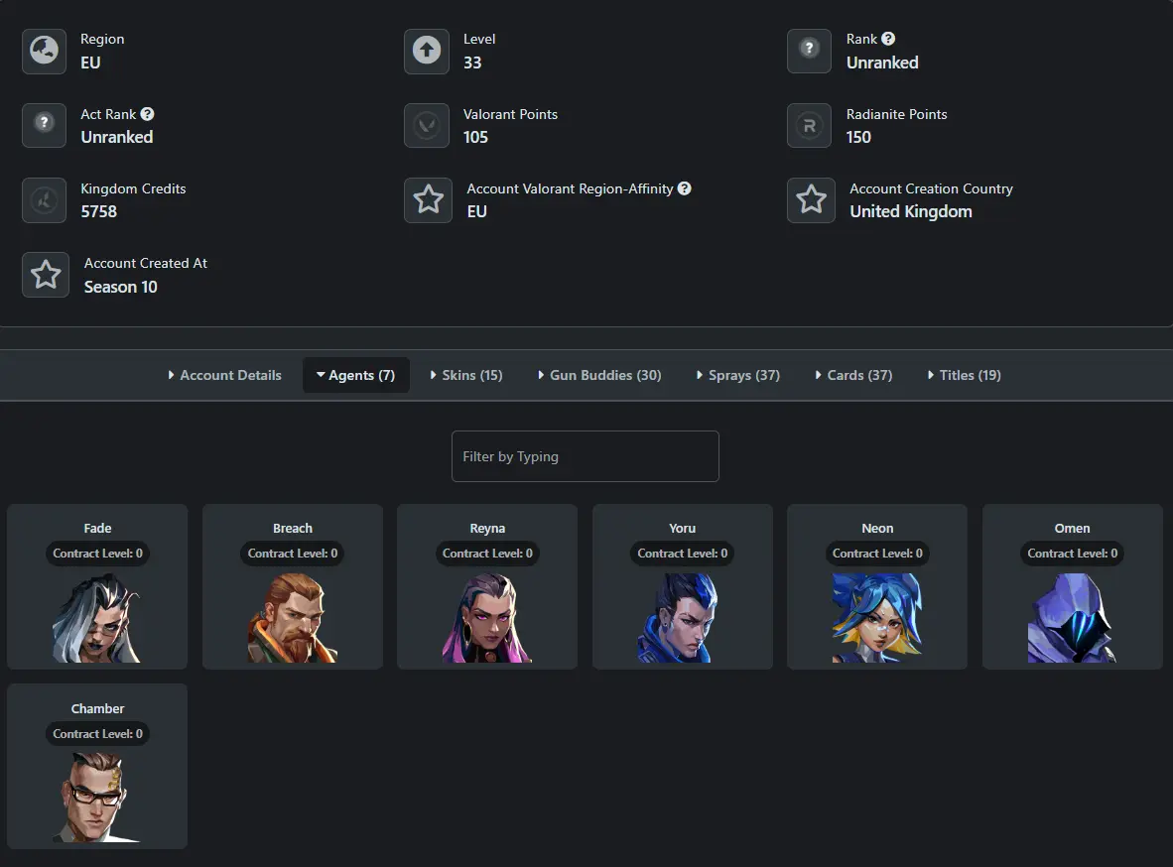Open the help tooltip next to Region-Affinity
This screenshot has height=867, width=1173.
coord(685,188)
